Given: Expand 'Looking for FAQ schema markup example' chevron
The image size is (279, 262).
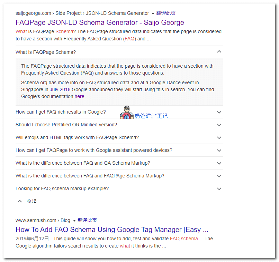Looking at the screenshot, I should click(x=219, y=189).
